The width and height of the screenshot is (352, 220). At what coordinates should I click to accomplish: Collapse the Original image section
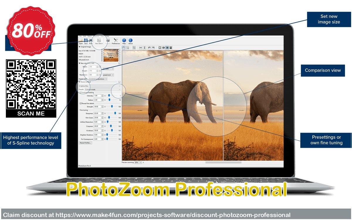point(79,47)
